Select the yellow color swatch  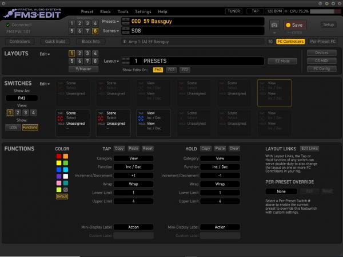pyautogui.click(x=59, y=163)
